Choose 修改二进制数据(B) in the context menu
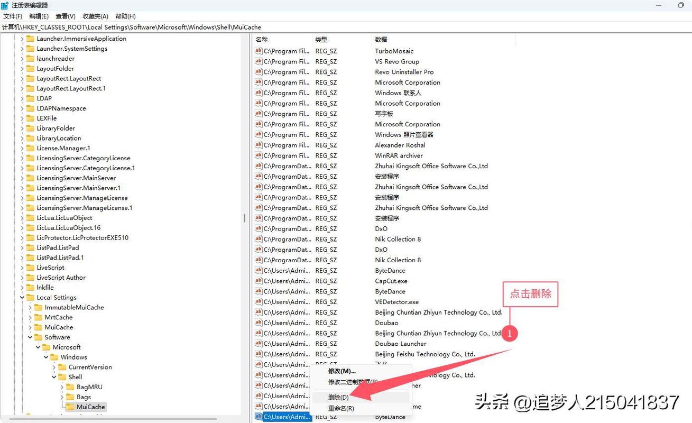 (353, 382)
